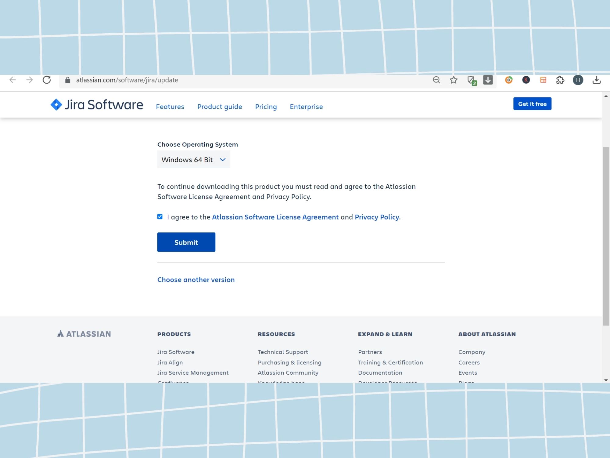Click the ABOUT ATLASSIAN footer heading
This screenshot has width=610, height=458.
coord(487,334)
